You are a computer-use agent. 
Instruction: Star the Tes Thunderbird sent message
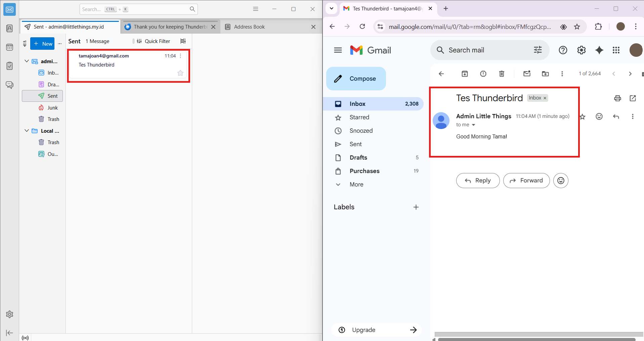coord(180,73)
